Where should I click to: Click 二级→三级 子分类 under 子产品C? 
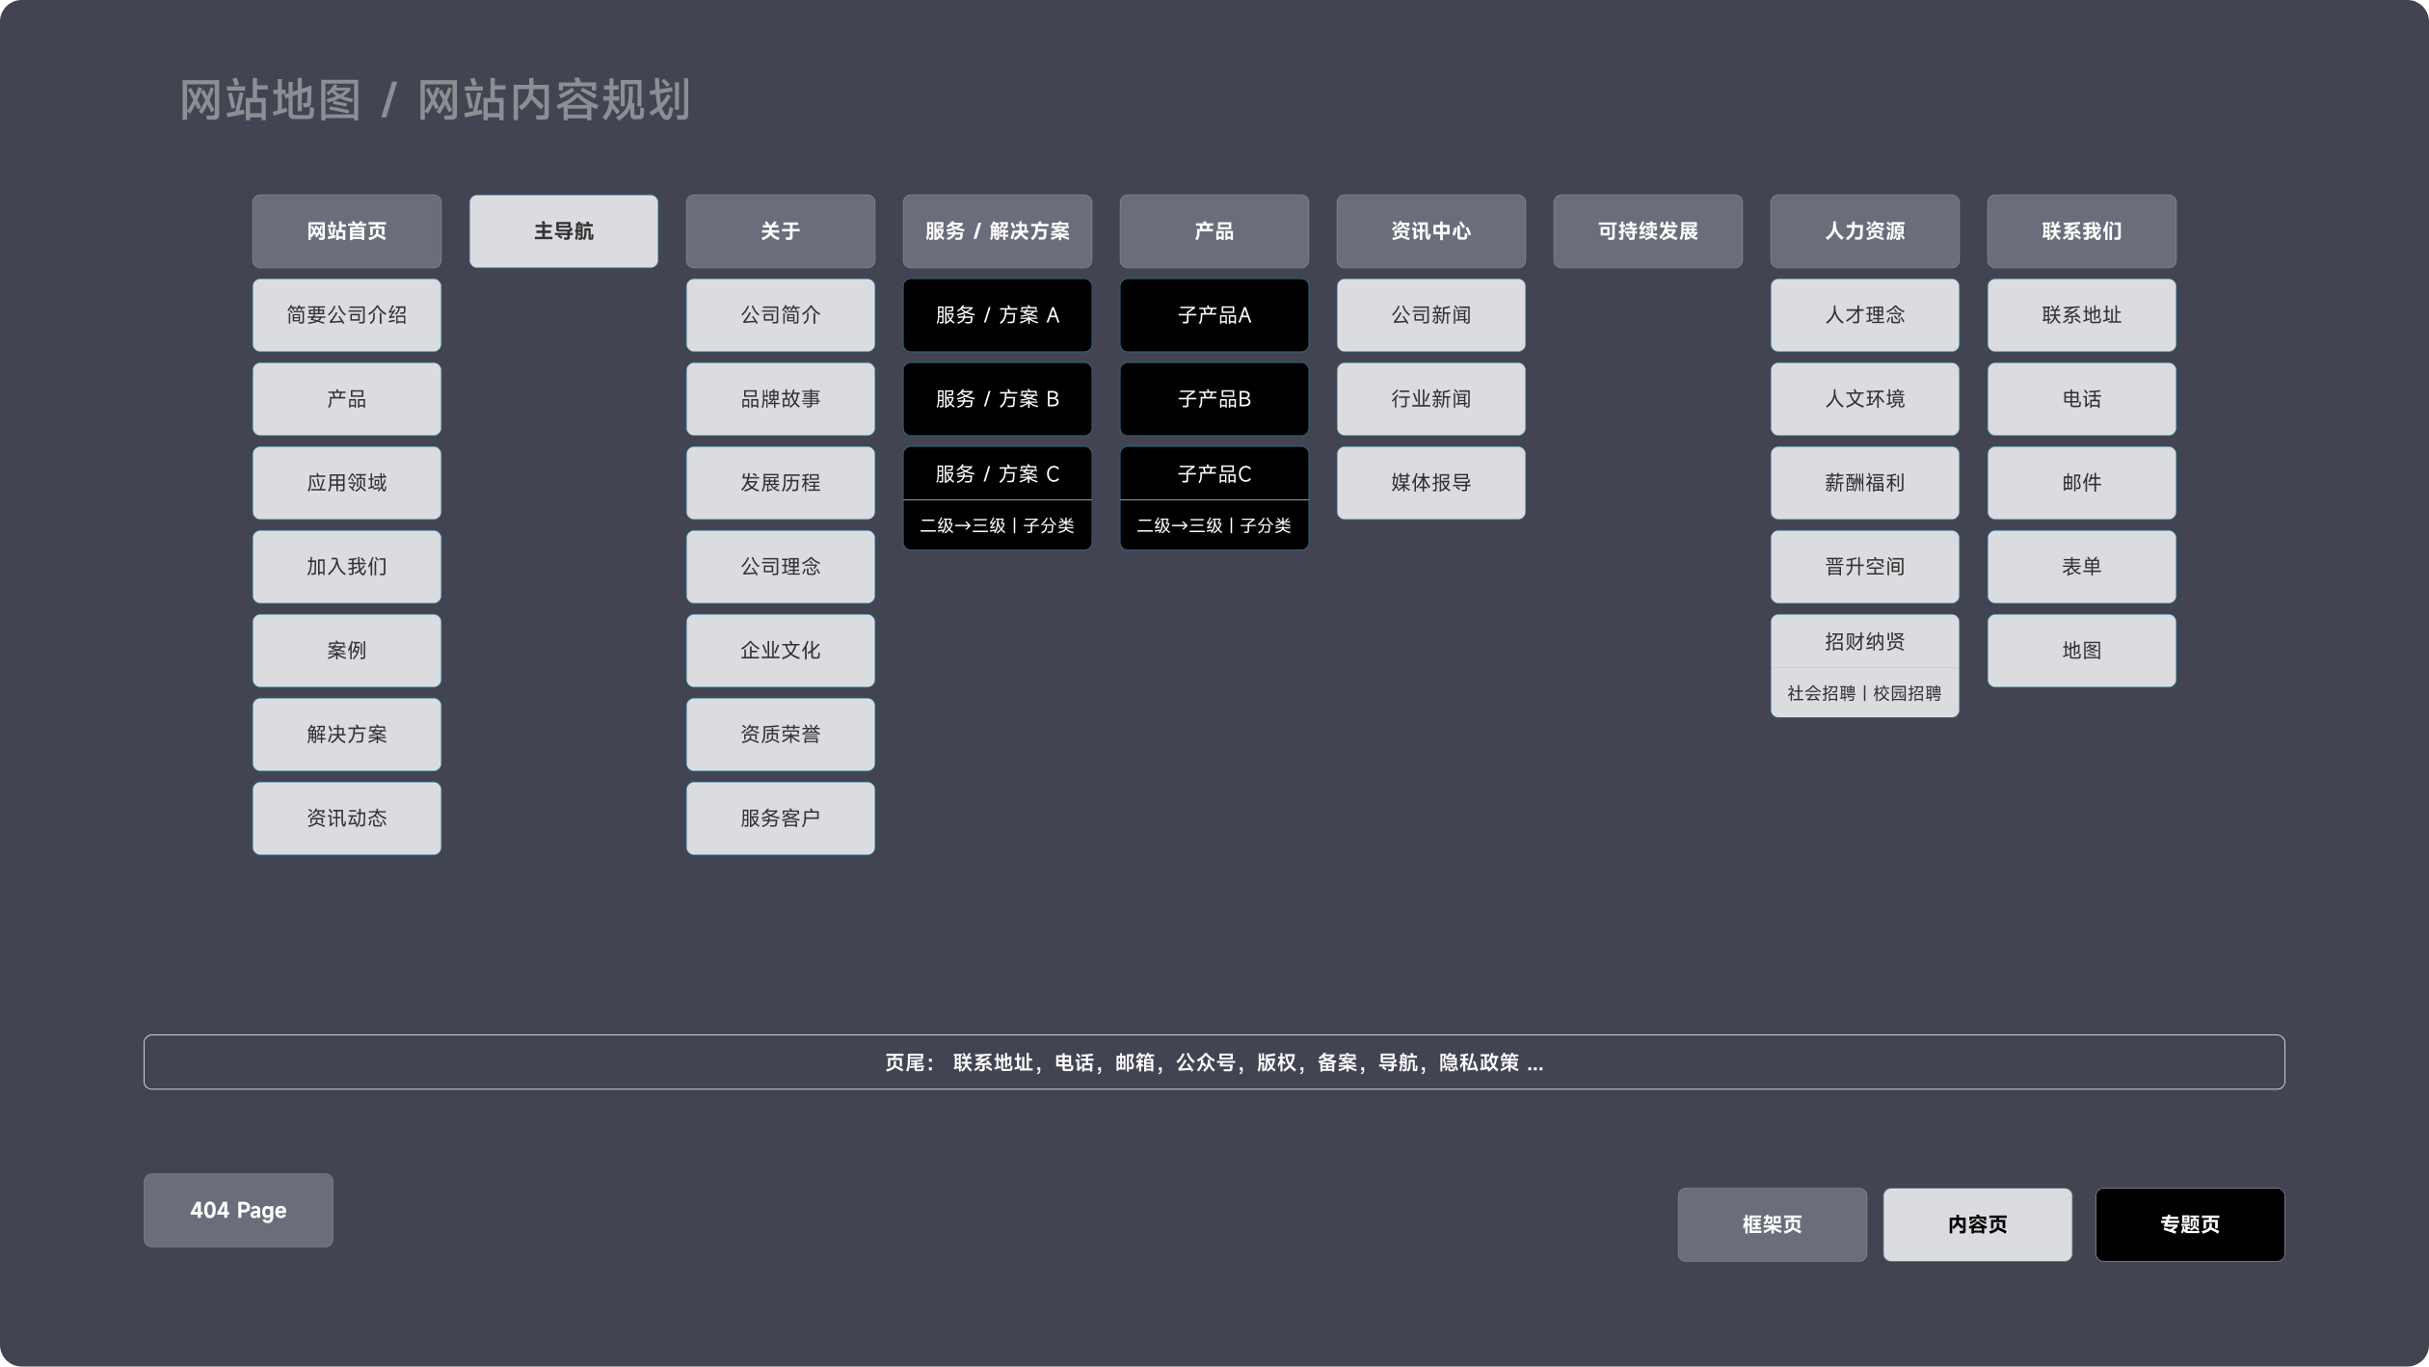click(x=1214, y=525)
